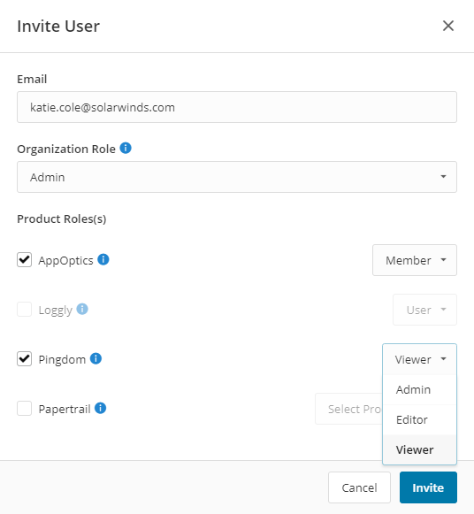Open the Loggly User role dropdown
The height and width of the screenshot is (514, 474).
tap(424, 310)
